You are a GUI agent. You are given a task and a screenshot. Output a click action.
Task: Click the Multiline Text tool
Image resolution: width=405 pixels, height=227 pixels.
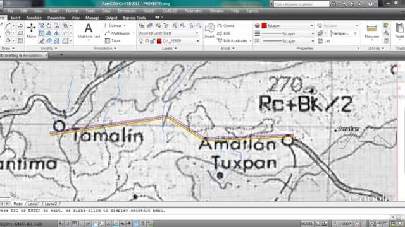89,31
